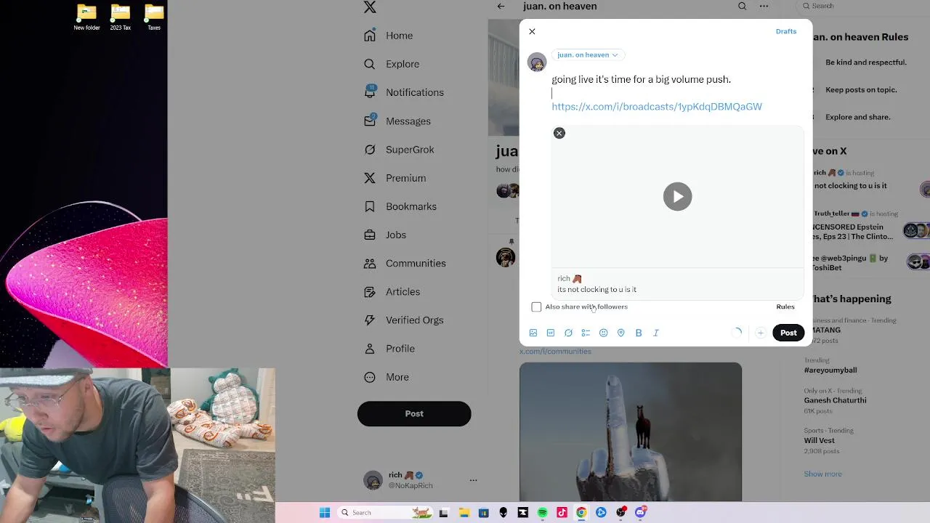This screenshot has height=523, width=930.
Task: Open Premium in the sidebar
Action: (x=395, y=178)
